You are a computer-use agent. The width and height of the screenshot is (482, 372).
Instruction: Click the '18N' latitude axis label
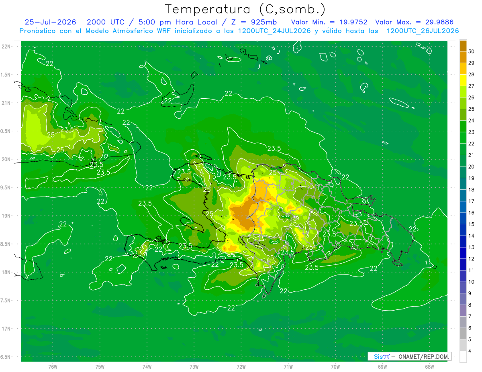(6, 272)
